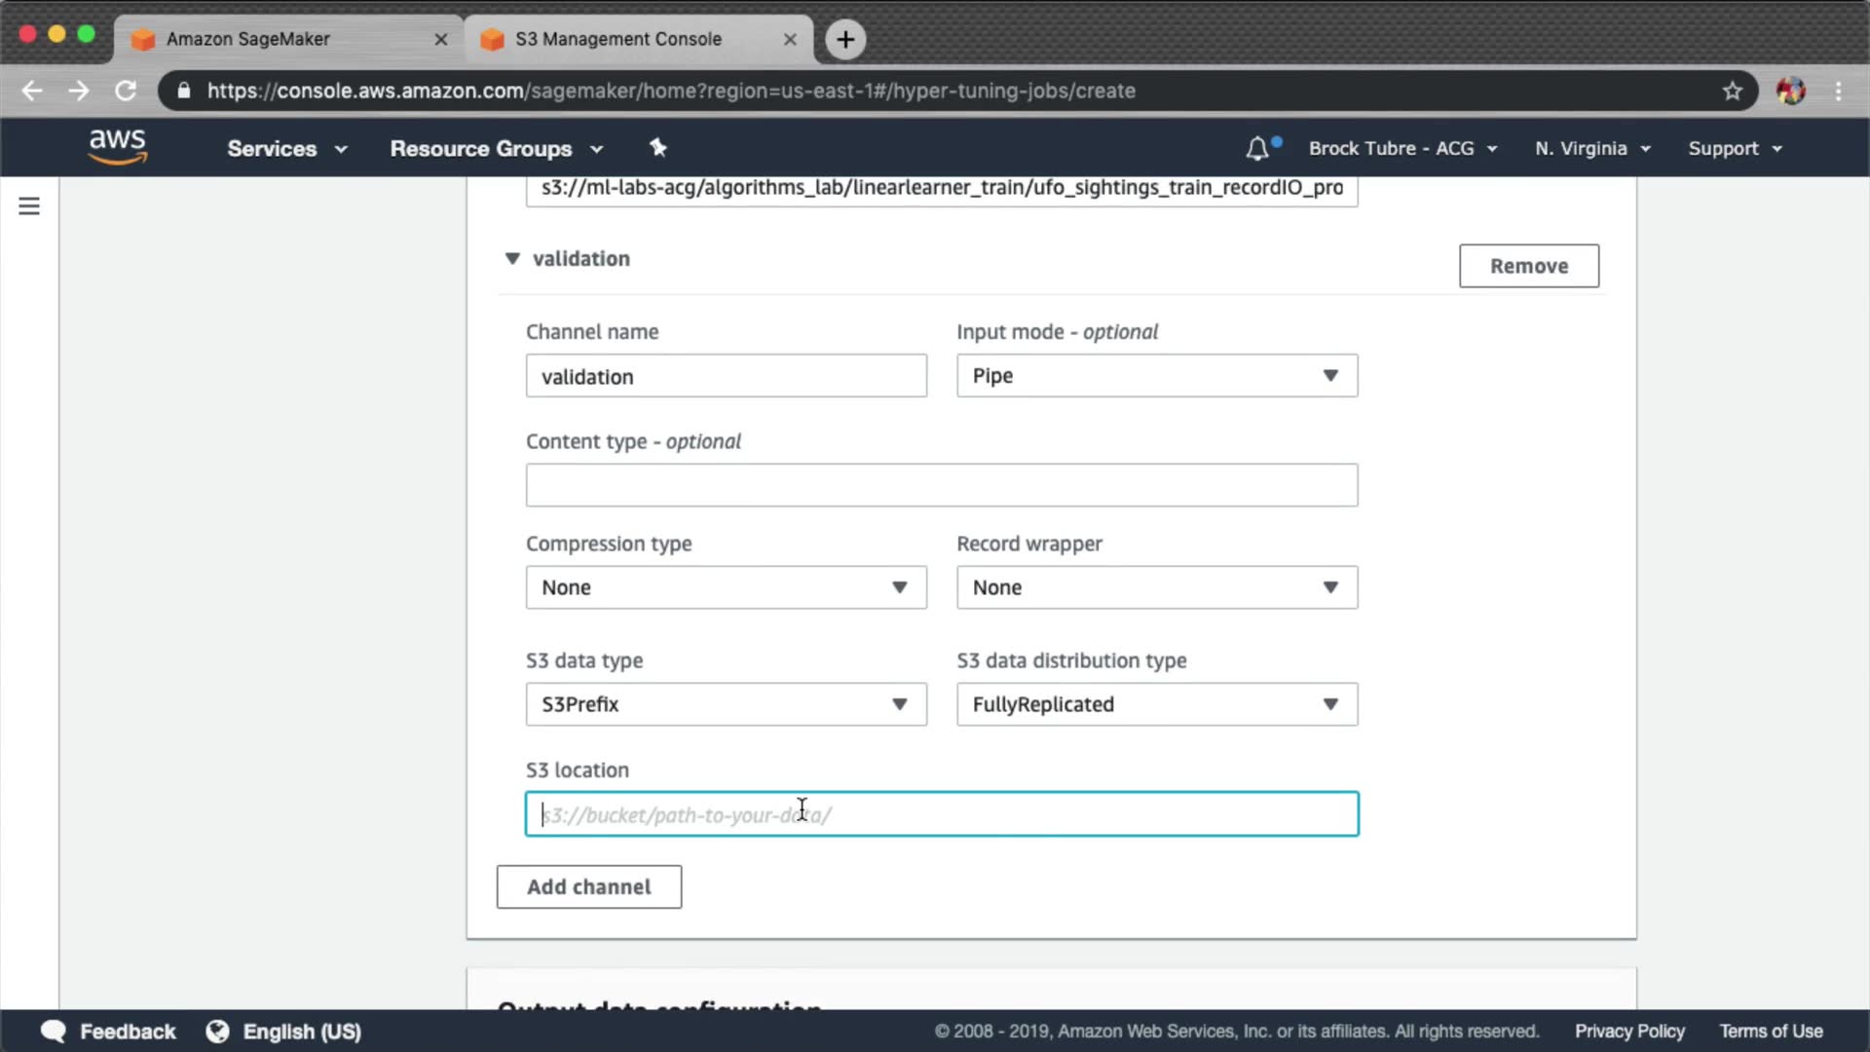Click the Add channel button

(x=588, y=887)
